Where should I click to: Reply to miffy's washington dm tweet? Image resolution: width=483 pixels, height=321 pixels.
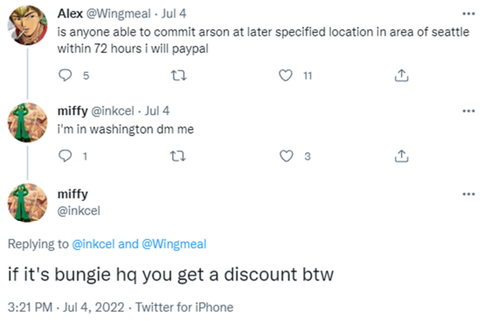(x=65, y=156)
